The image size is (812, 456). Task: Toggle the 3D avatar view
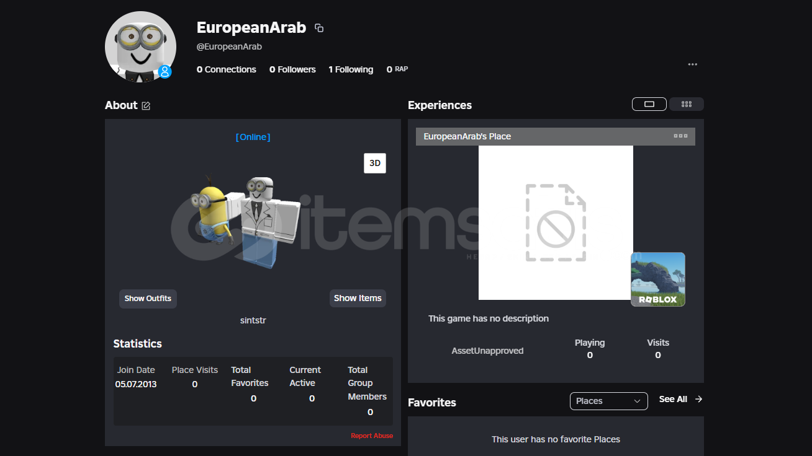(375, 163)
